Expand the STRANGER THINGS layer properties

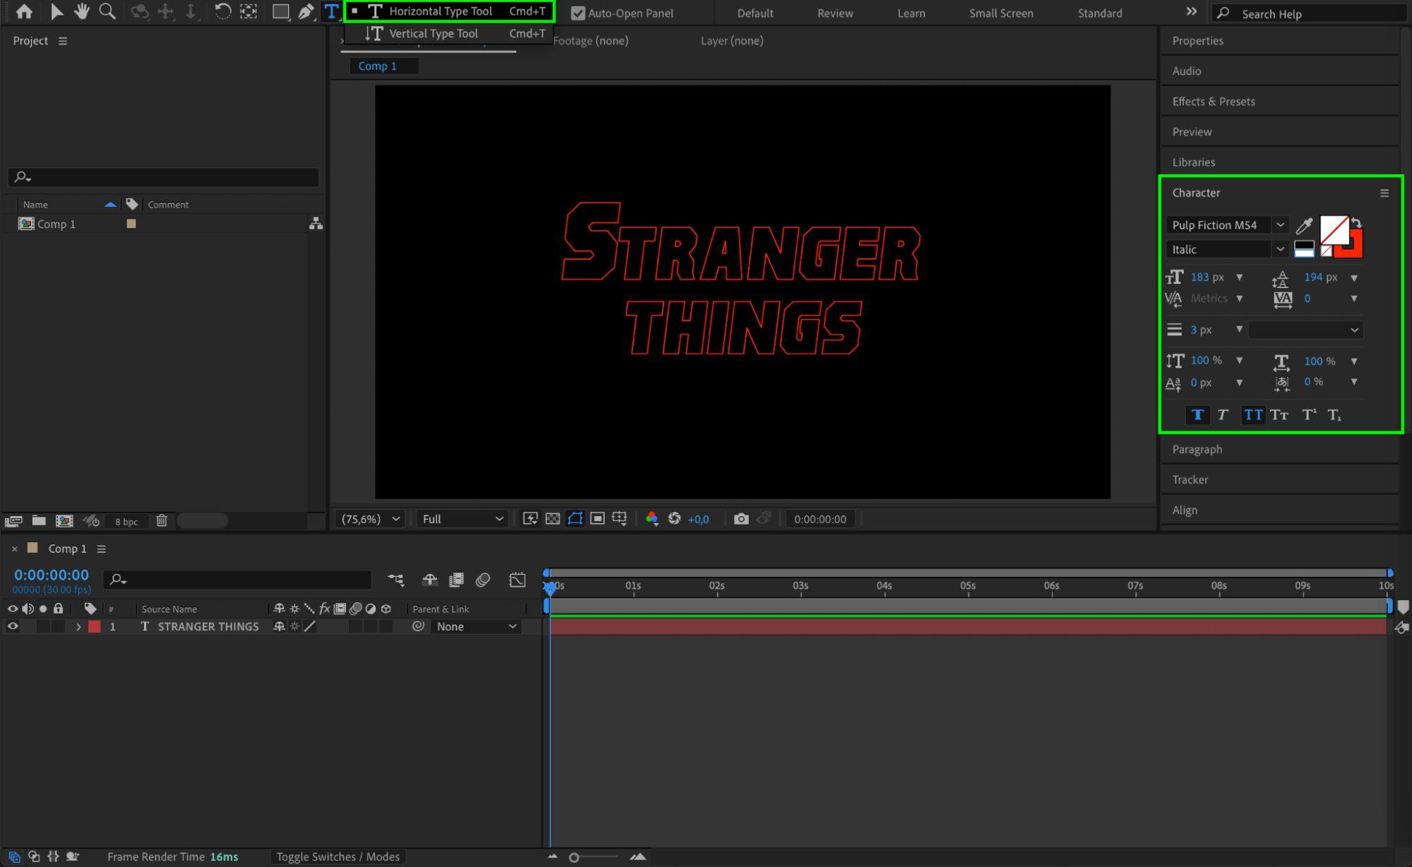78,627
